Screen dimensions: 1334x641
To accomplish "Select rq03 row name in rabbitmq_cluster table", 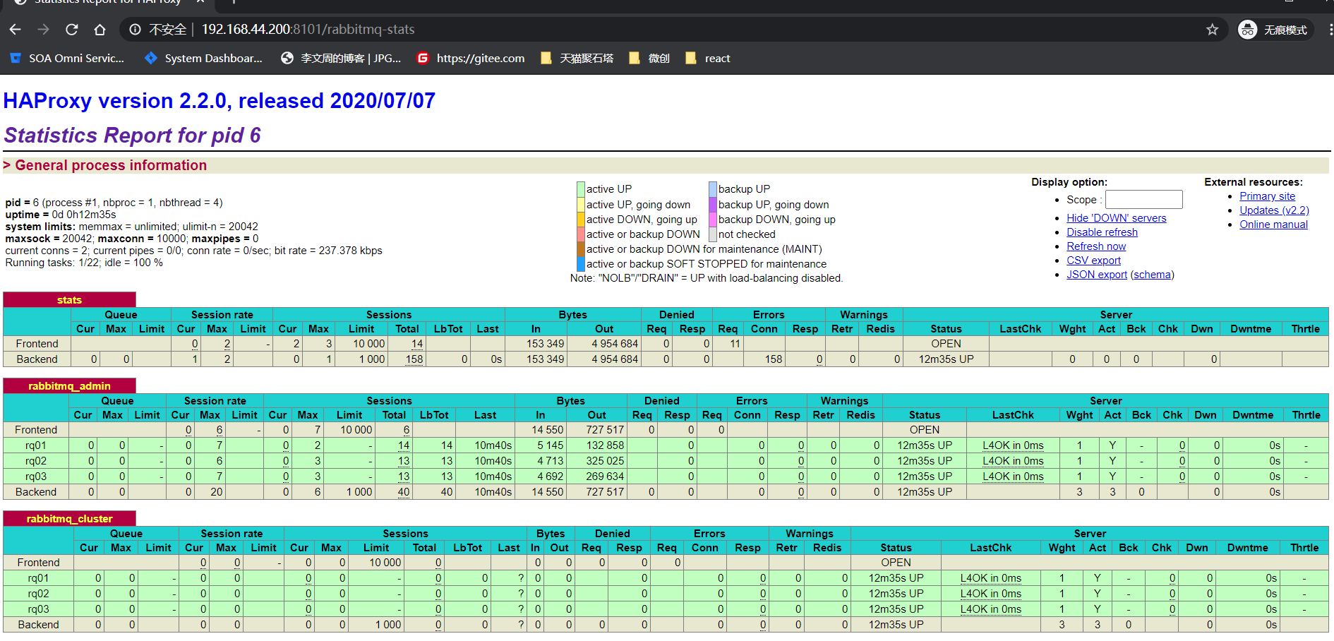I will [x=39, y=609].
